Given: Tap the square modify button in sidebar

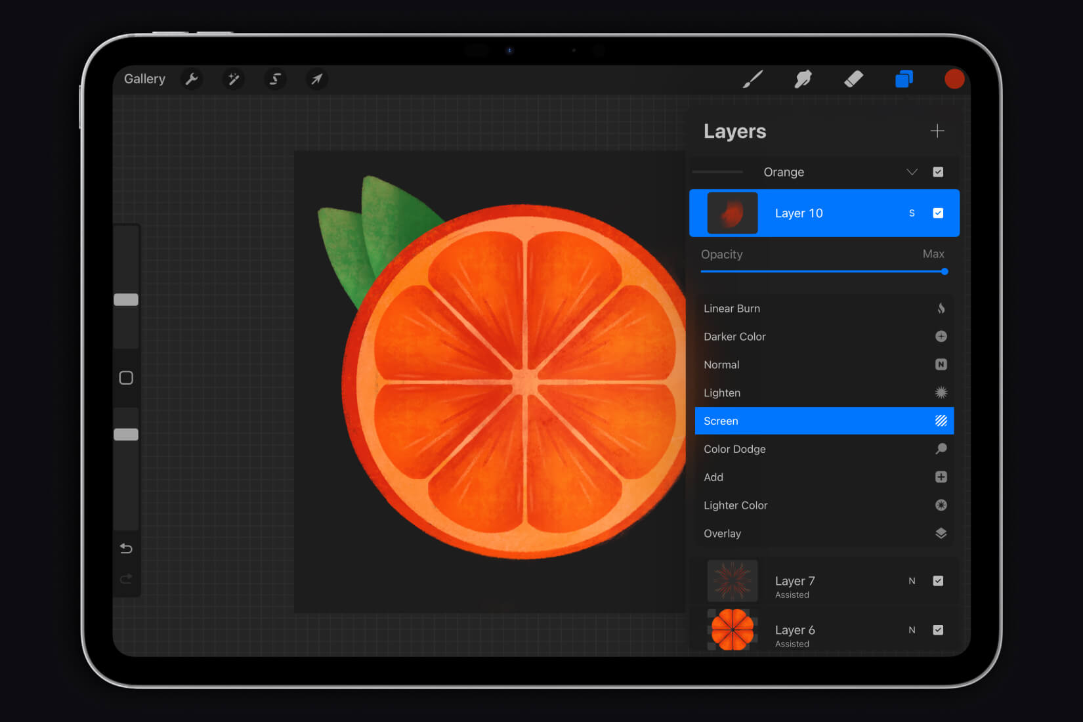Looking at the screenshot, I should (x=126, y=378).
